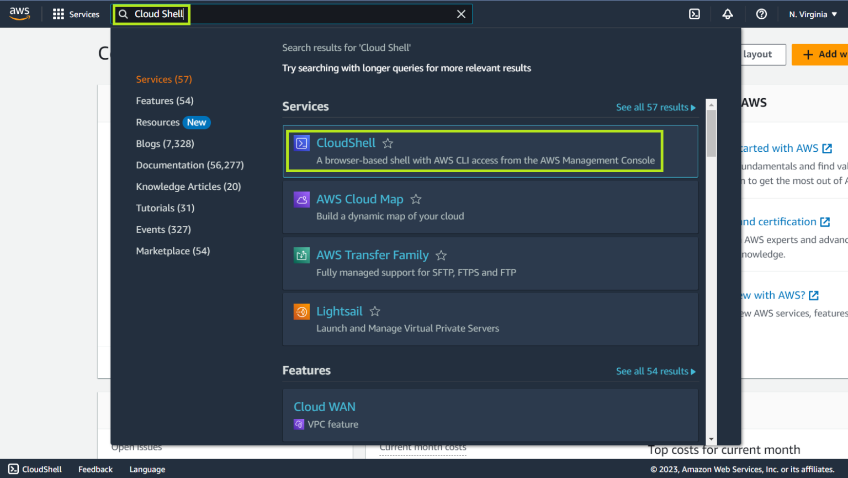The height and width of the screenshot is (478, 848).
Task: Clear the search field with the X
Action: 462,14
